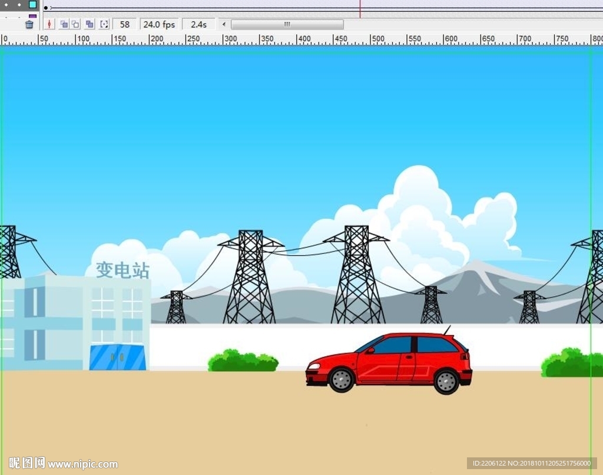The width and height of the screenshot is (603, 475).
Task: Click the nipic.com watermark link
Action: tap(82, 464)
